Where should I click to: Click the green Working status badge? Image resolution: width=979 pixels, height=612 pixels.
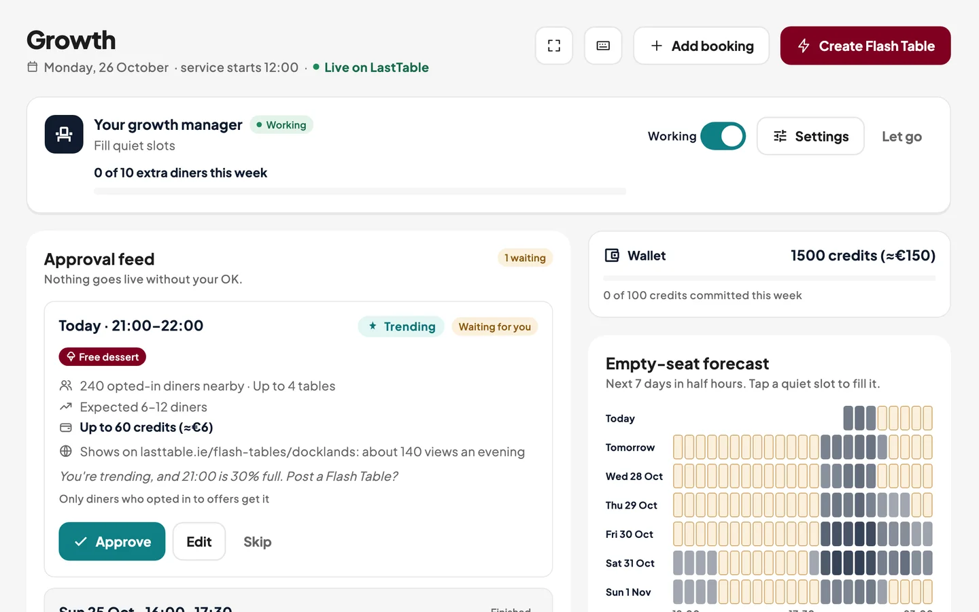click(x=281, y=125)
